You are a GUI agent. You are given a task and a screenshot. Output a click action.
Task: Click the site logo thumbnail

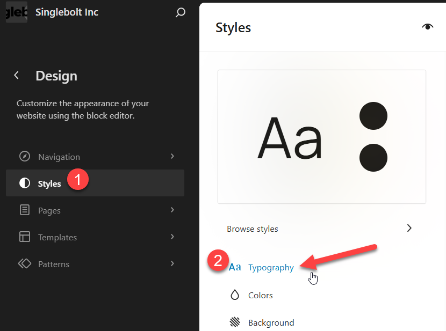17,12
